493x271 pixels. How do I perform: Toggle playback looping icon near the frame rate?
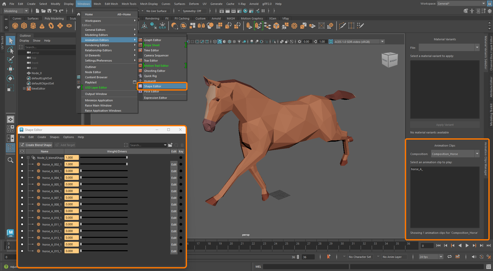[x=450, y=257]
